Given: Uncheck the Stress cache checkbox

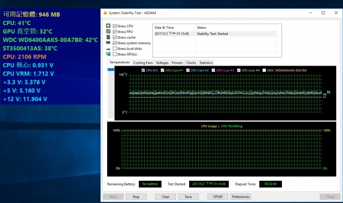Looking at the screenshot, I should [115, 38].
